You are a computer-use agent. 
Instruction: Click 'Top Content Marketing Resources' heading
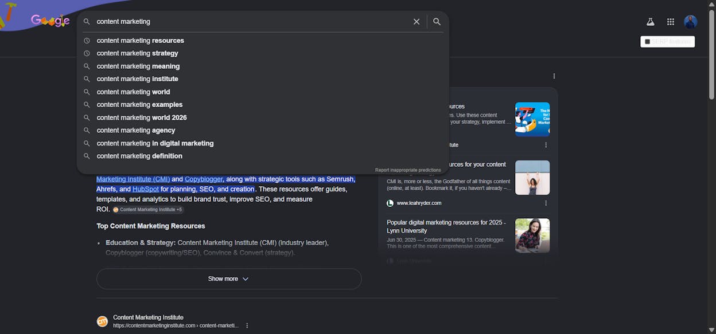coord(151,226)
